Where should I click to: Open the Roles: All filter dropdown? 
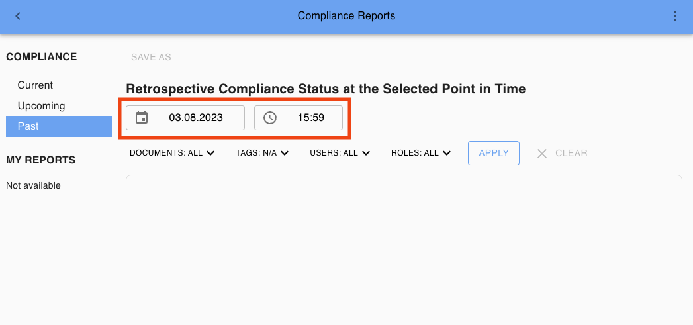tap(421, 153)
